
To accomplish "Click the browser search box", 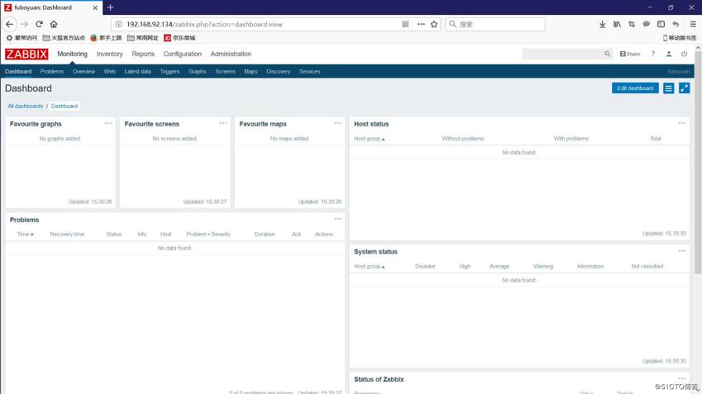I will point(495,24).
